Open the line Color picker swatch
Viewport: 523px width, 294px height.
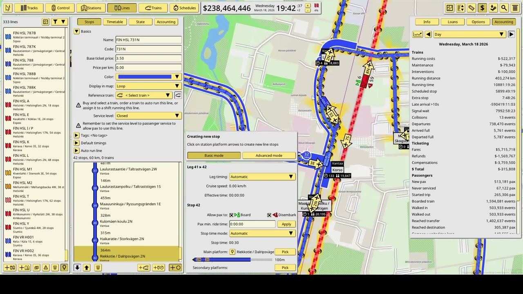[148, 77]
